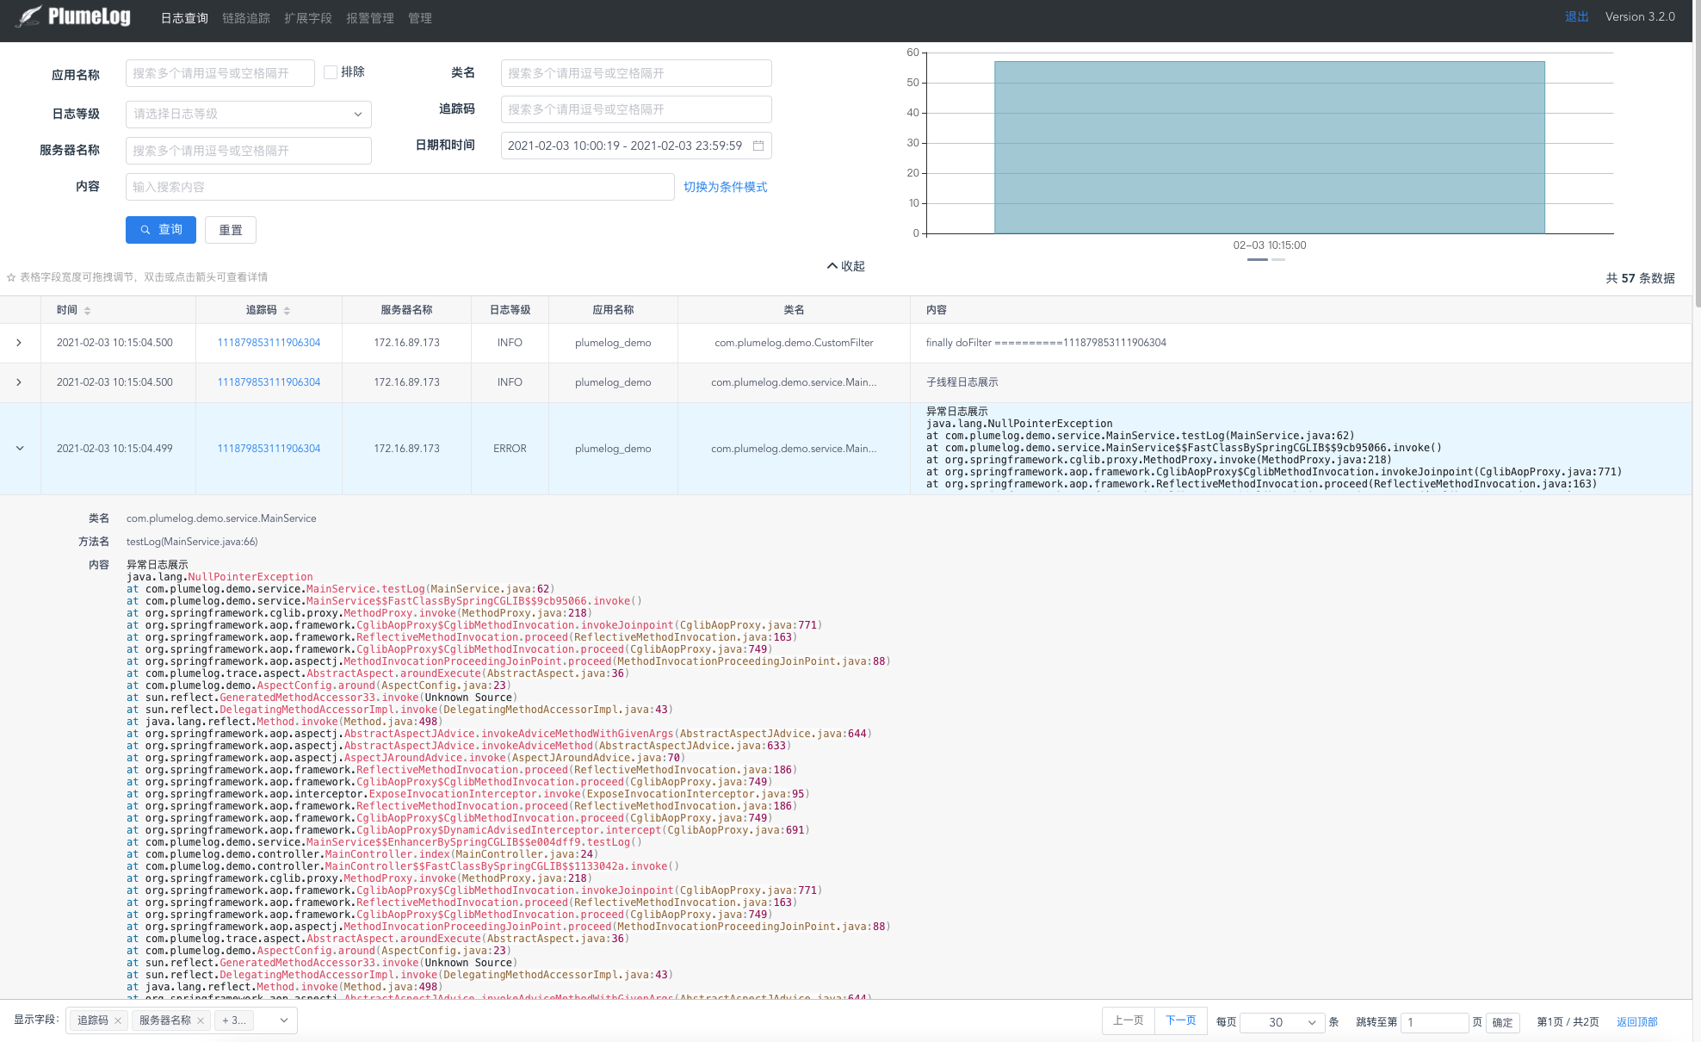Click the calendar icon in date field
The height and width of the screenshot is (1042, 1701).
758,146
